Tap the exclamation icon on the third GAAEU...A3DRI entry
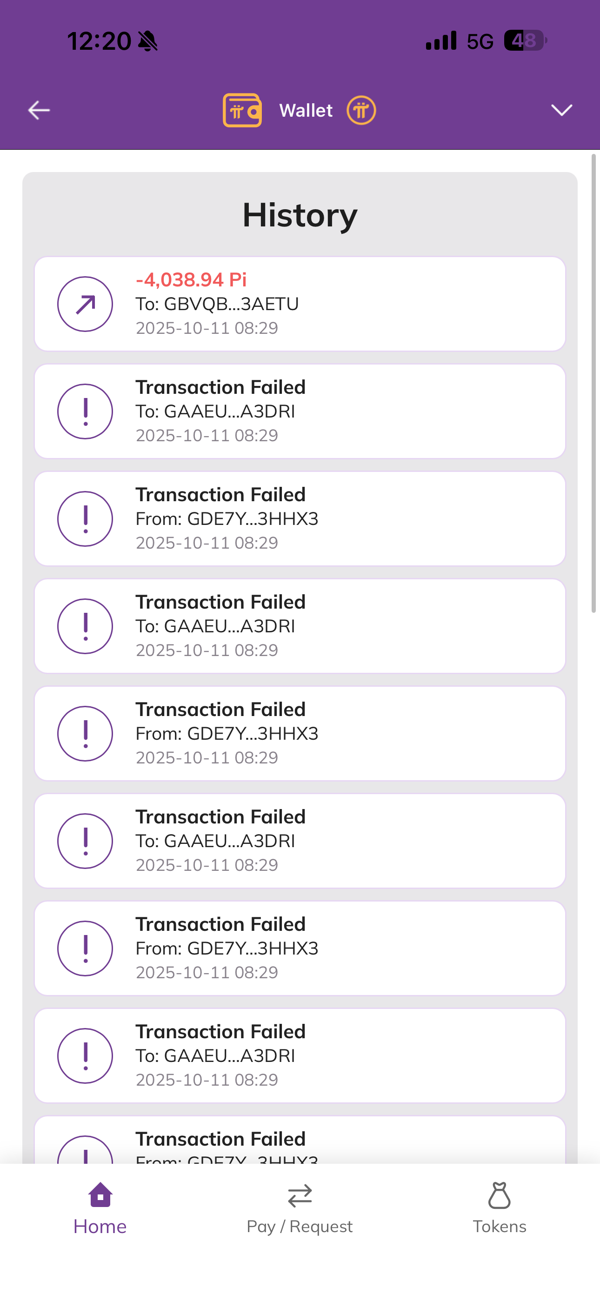600x1300 pixels. 85,841
